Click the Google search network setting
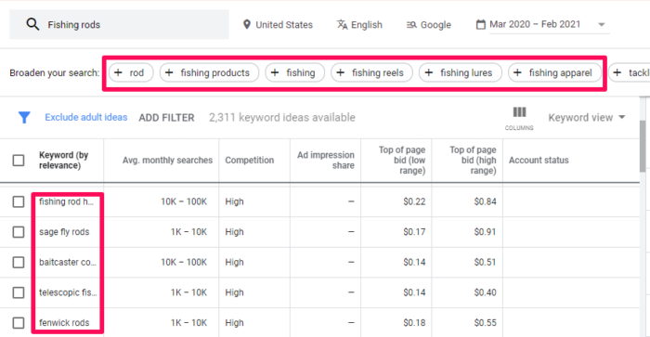 pos(429,25)
